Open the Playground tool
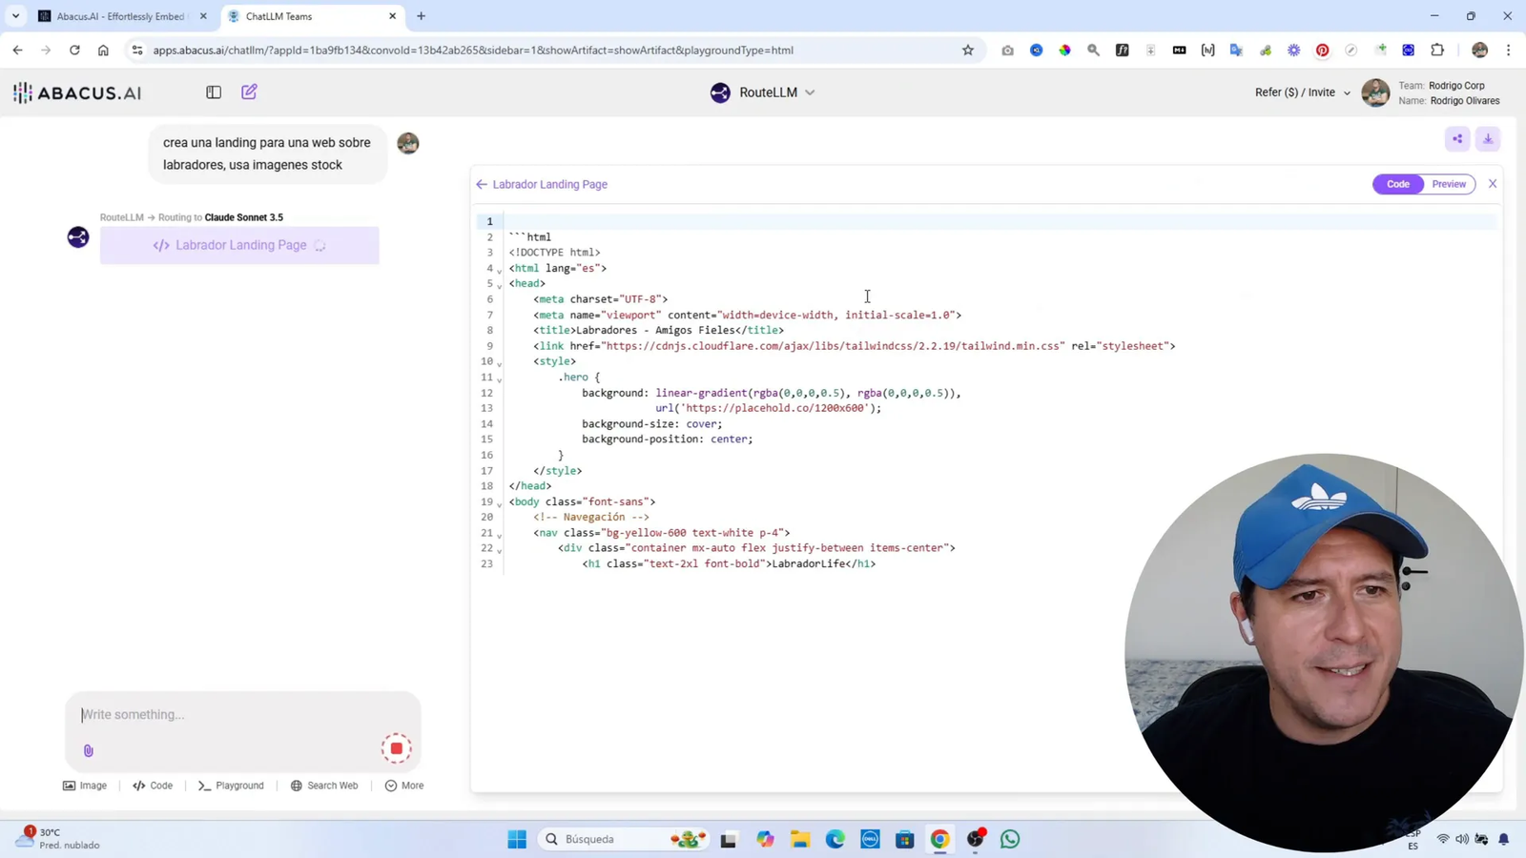 coord(231,785)
